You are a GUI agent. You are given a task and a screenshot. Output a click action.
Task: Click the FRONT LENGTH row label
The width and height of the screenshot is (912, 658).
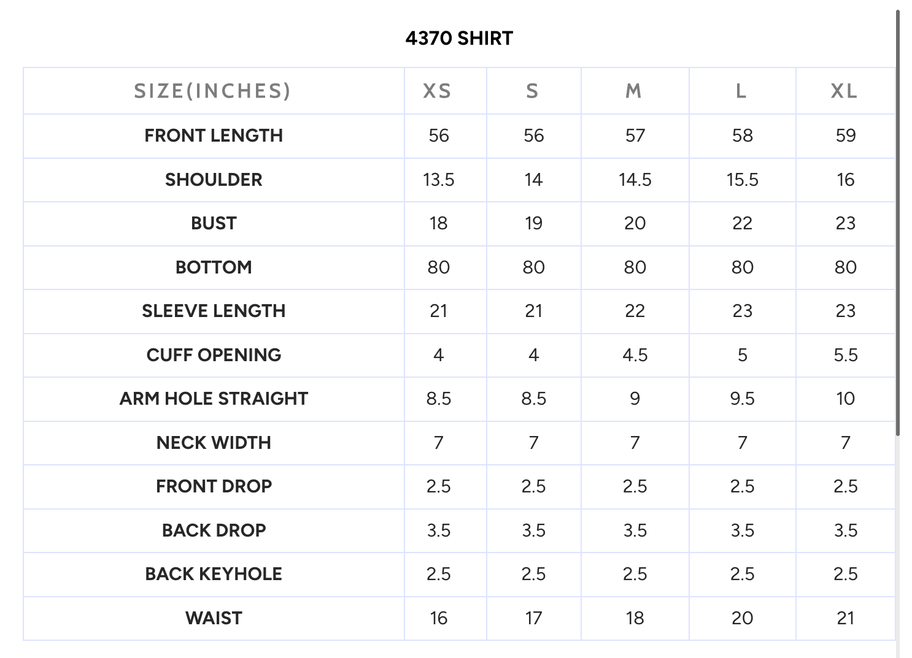[x=214, y=136]
